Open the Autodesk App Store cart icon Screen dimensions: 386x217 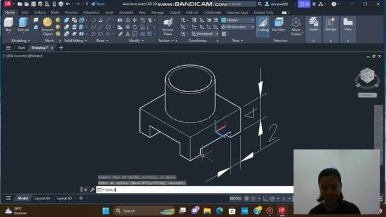click(x=314, y=4)
